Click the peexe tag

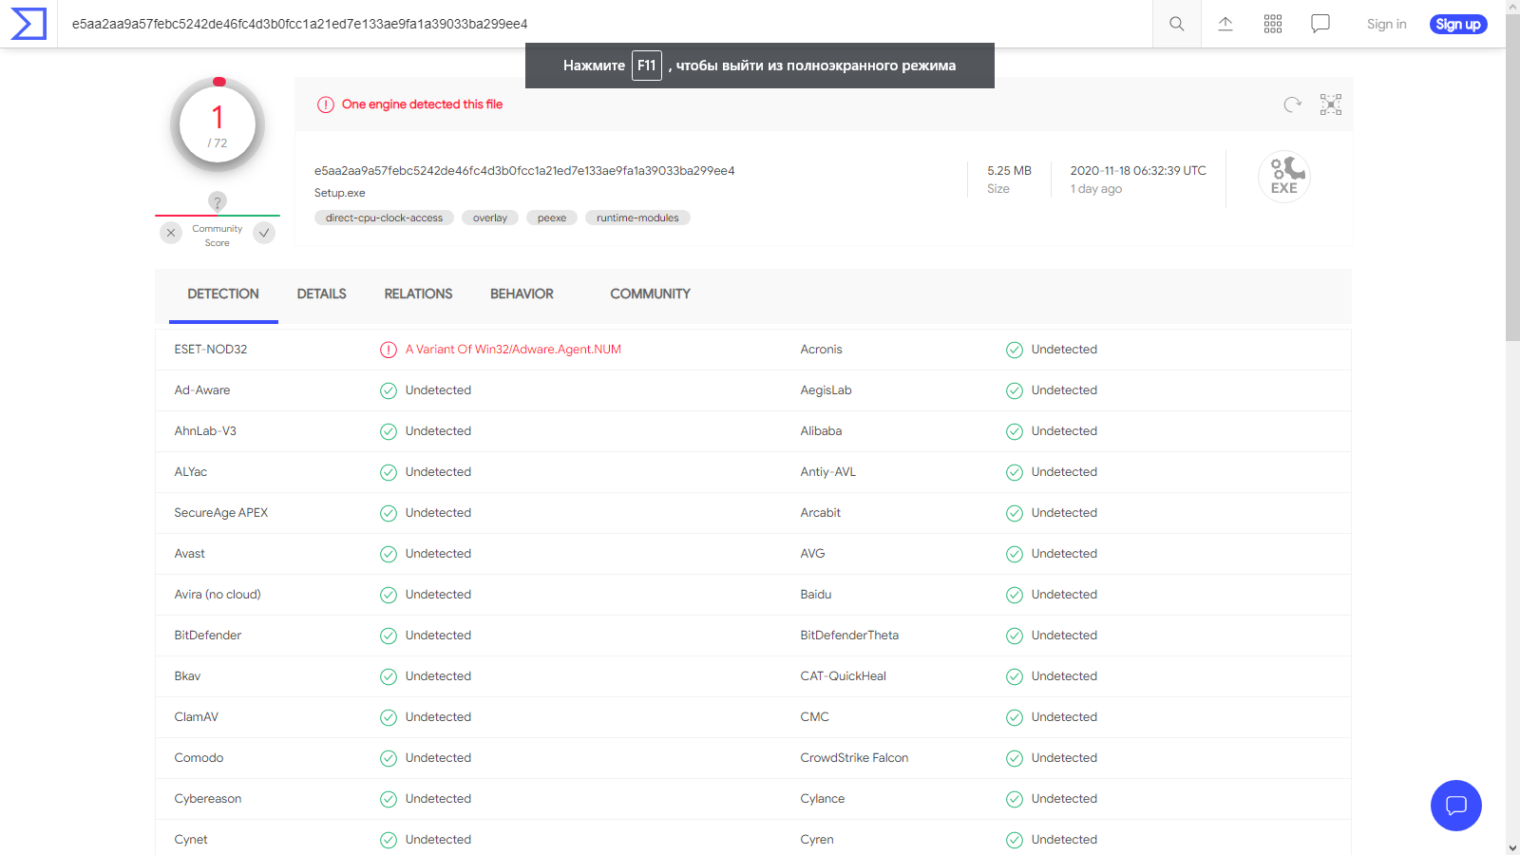[552, 218]
